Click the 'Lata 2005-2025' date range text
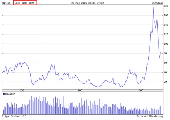The height and width of the screenshot is (120, 170). 24,3
